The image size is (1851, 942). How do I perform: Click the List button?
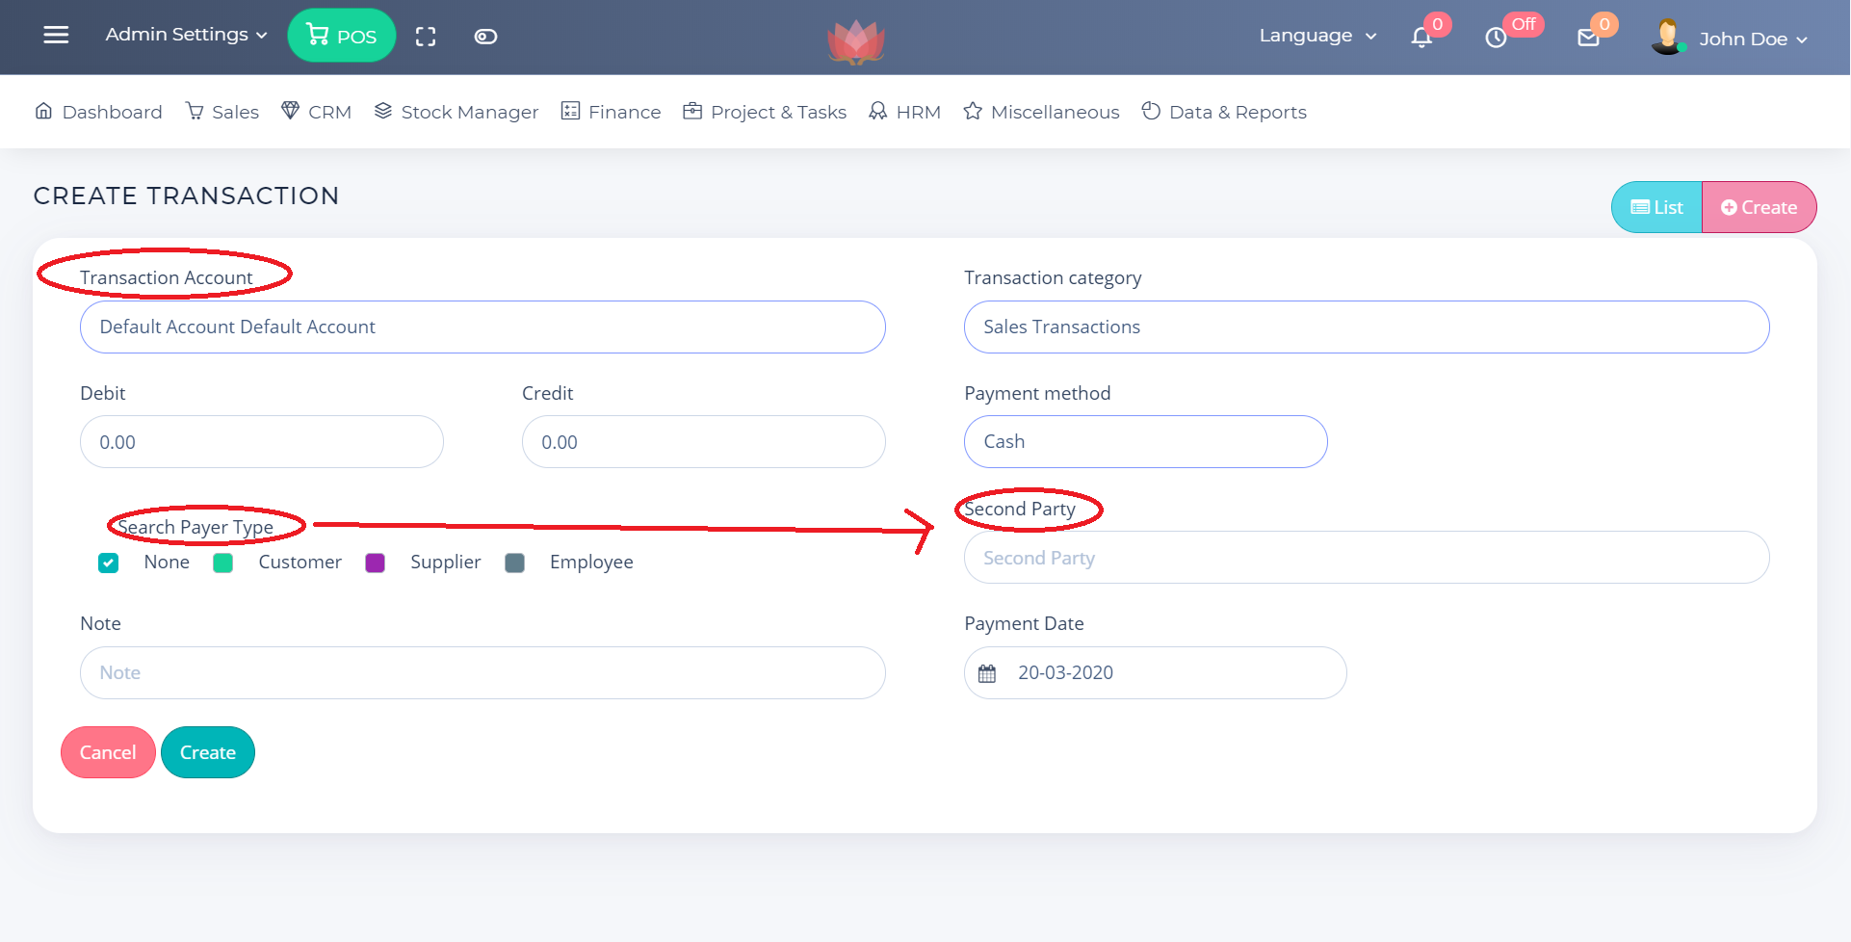point(1656,207)
